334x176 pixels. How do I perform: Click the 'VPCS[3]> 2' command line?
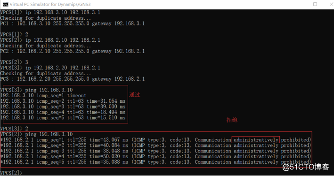(x=14, y=129)
